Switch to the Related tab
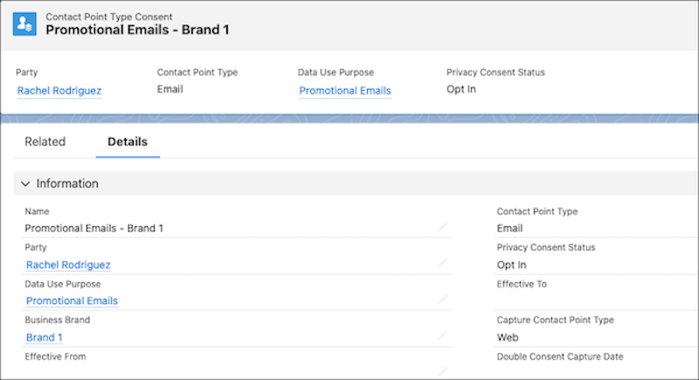 45,142
